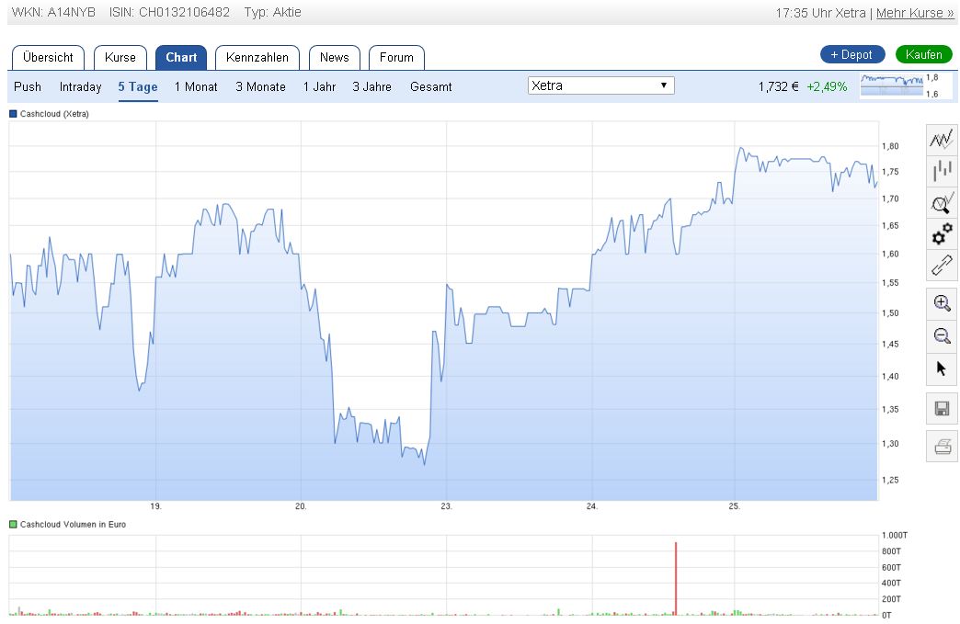Click the mini sparkline chart preview
This screenshot has width=960, height=624.
[892, 85]
